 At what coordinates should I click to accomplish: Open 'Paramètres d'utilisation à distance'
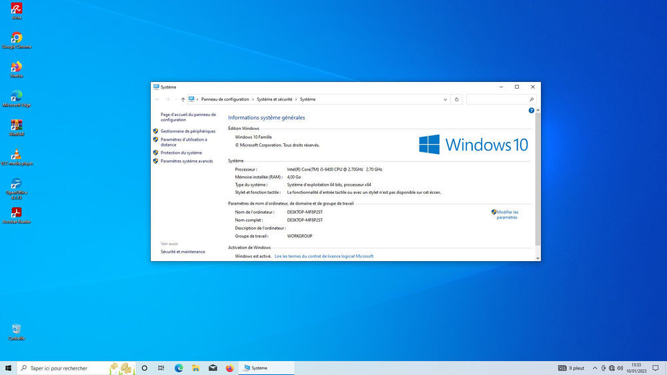(x=184, y=142)
